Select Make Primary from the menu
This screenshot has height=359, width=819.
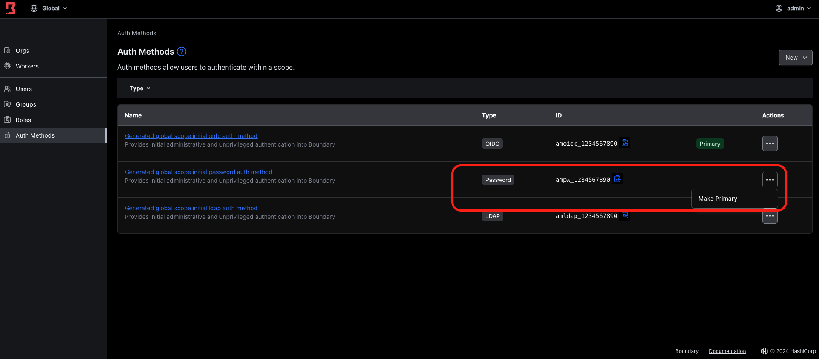718,199
